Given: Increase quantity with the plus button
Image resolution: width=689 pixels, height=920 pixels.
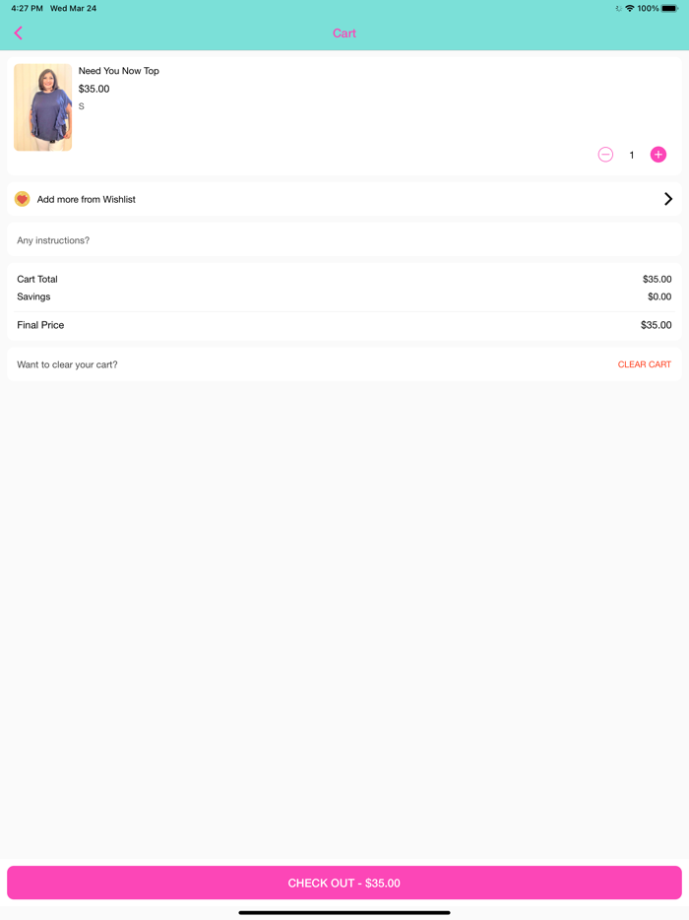Looking at the screenshot, I should click(x=658, y=155).
